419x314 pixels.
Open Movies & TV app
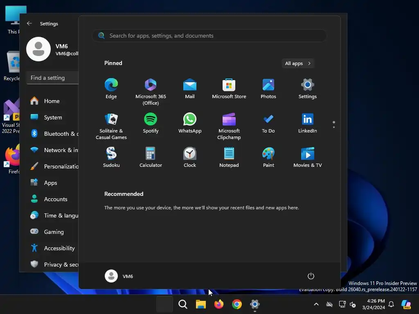tap(308, 157)
